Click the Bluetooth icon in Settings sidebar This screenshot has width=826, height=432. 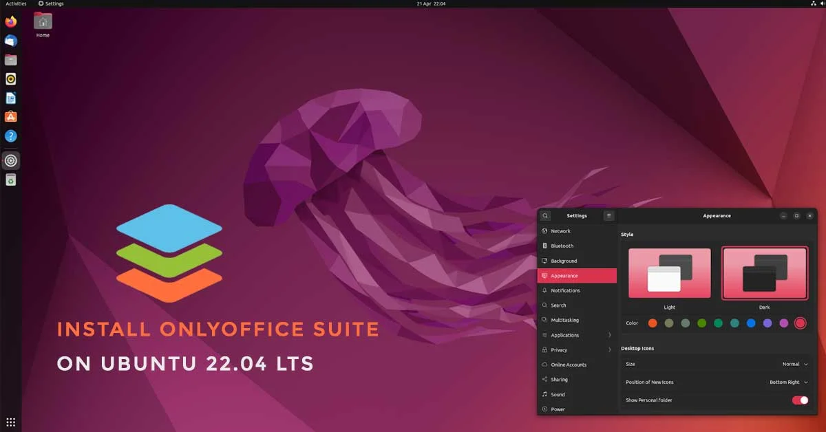(544, 246)
